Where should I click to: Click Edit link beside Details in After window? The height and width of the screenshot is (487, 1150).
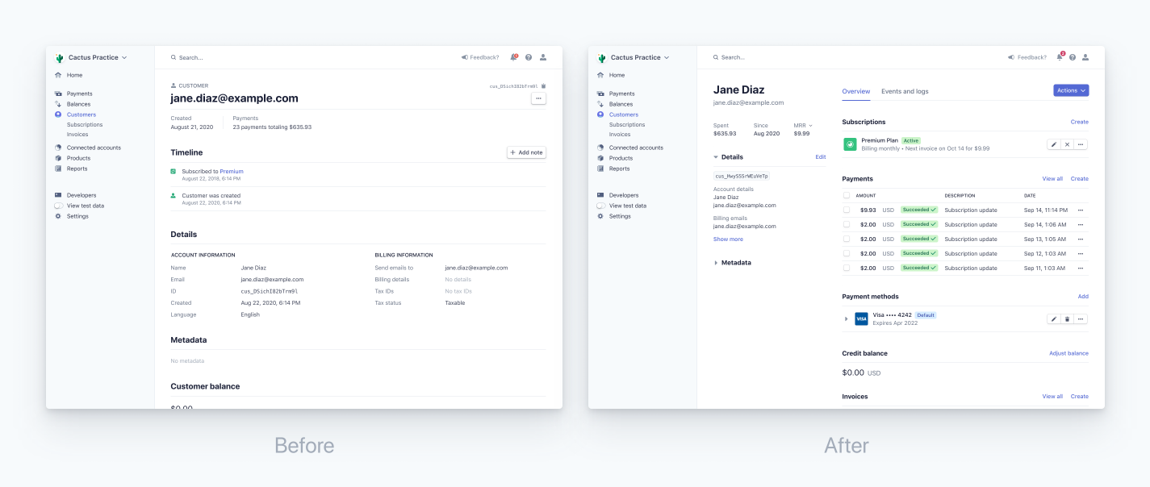(x=821, y=157)
